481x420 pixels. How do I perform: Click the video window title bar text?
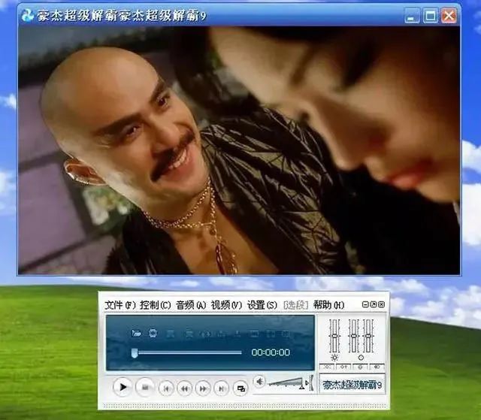pyautogui.click(x=122, y=16)
